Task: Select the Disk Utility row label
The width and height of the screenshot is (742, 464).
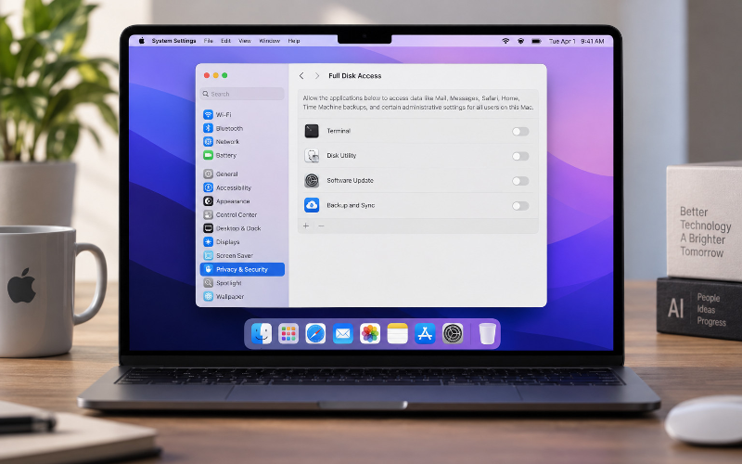Action: [341, 156]
